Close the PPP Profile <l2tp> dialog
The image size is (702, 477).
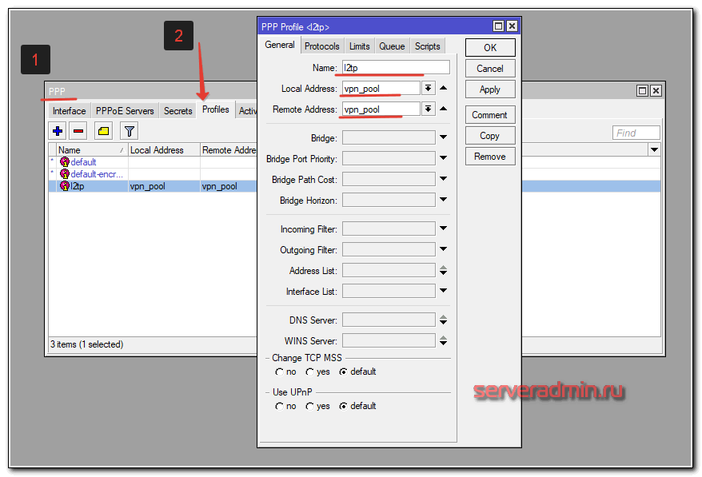(512, 26)
